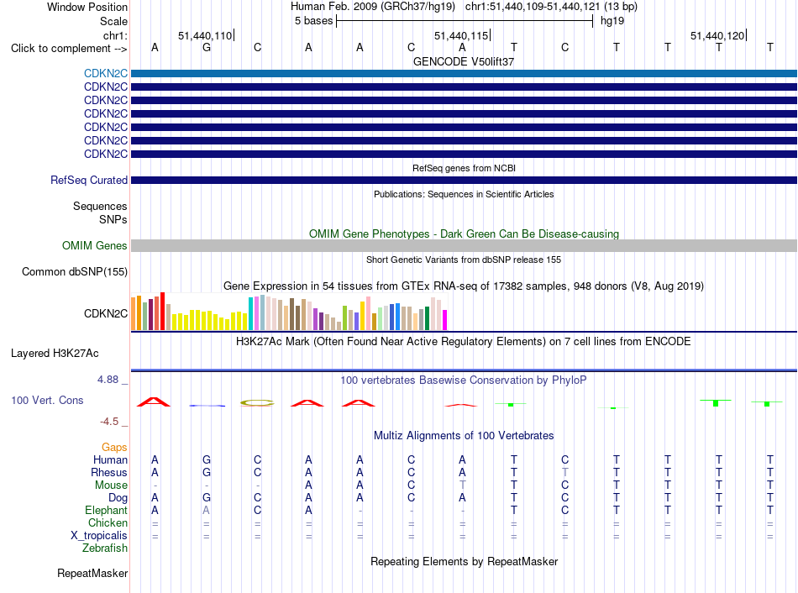Click the Scale label
Screen dimensions: 798x593
(113, 21)
